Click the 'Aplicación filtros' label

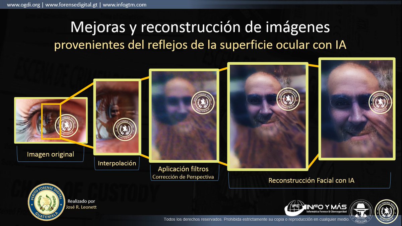[x=183, y=169]
